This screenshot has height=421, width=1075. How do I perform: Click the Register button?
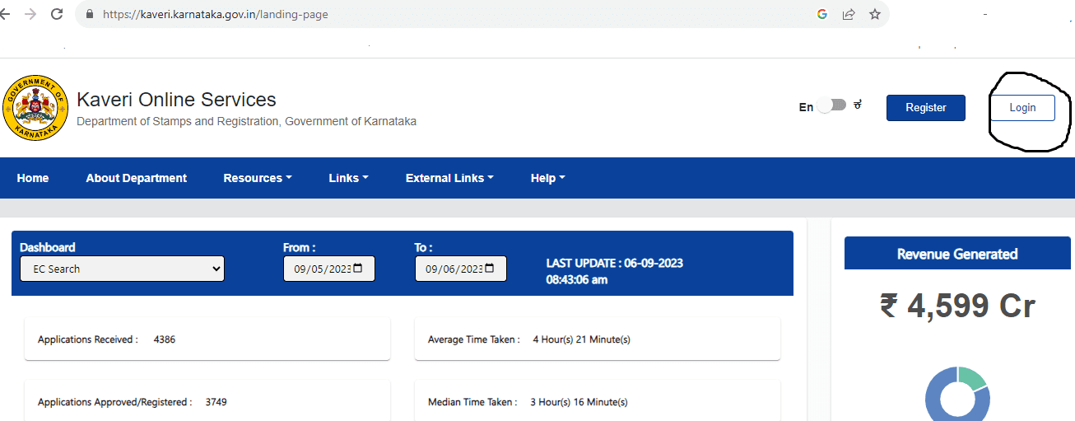(925, 108)
